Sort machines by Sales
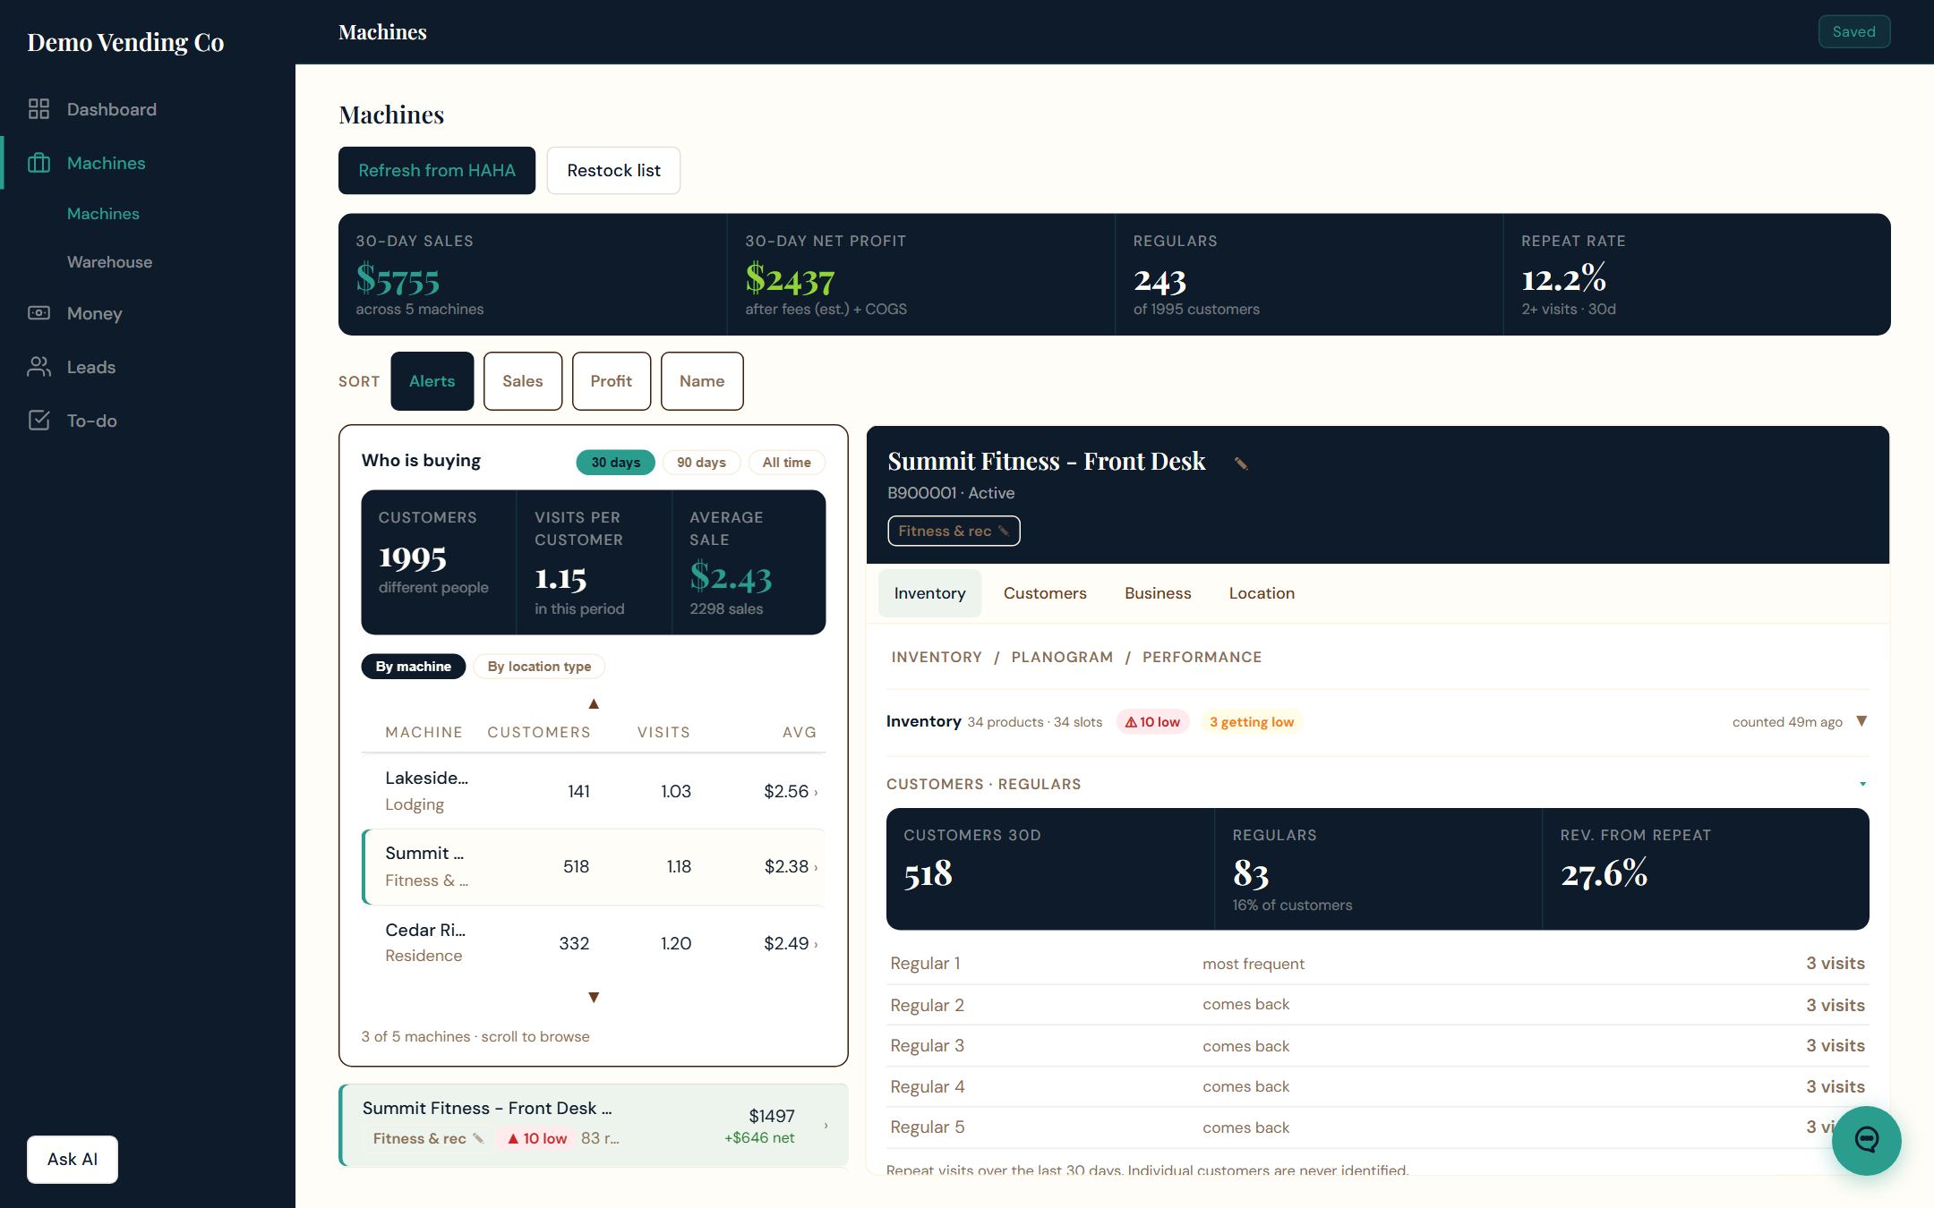Screen dimensions: 1934x1208 point(523,381)
